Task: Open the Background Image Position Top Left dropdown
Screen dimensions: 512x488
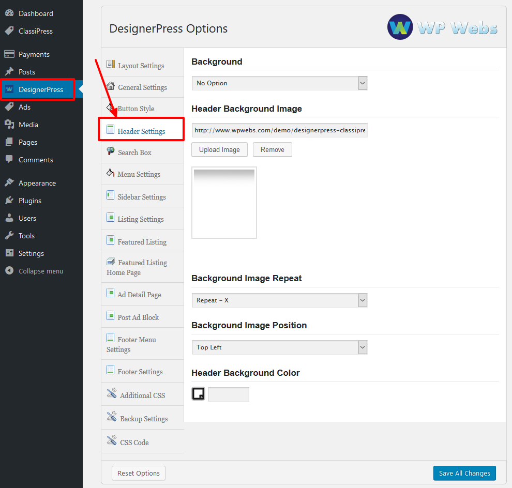Action: [279, 347]
